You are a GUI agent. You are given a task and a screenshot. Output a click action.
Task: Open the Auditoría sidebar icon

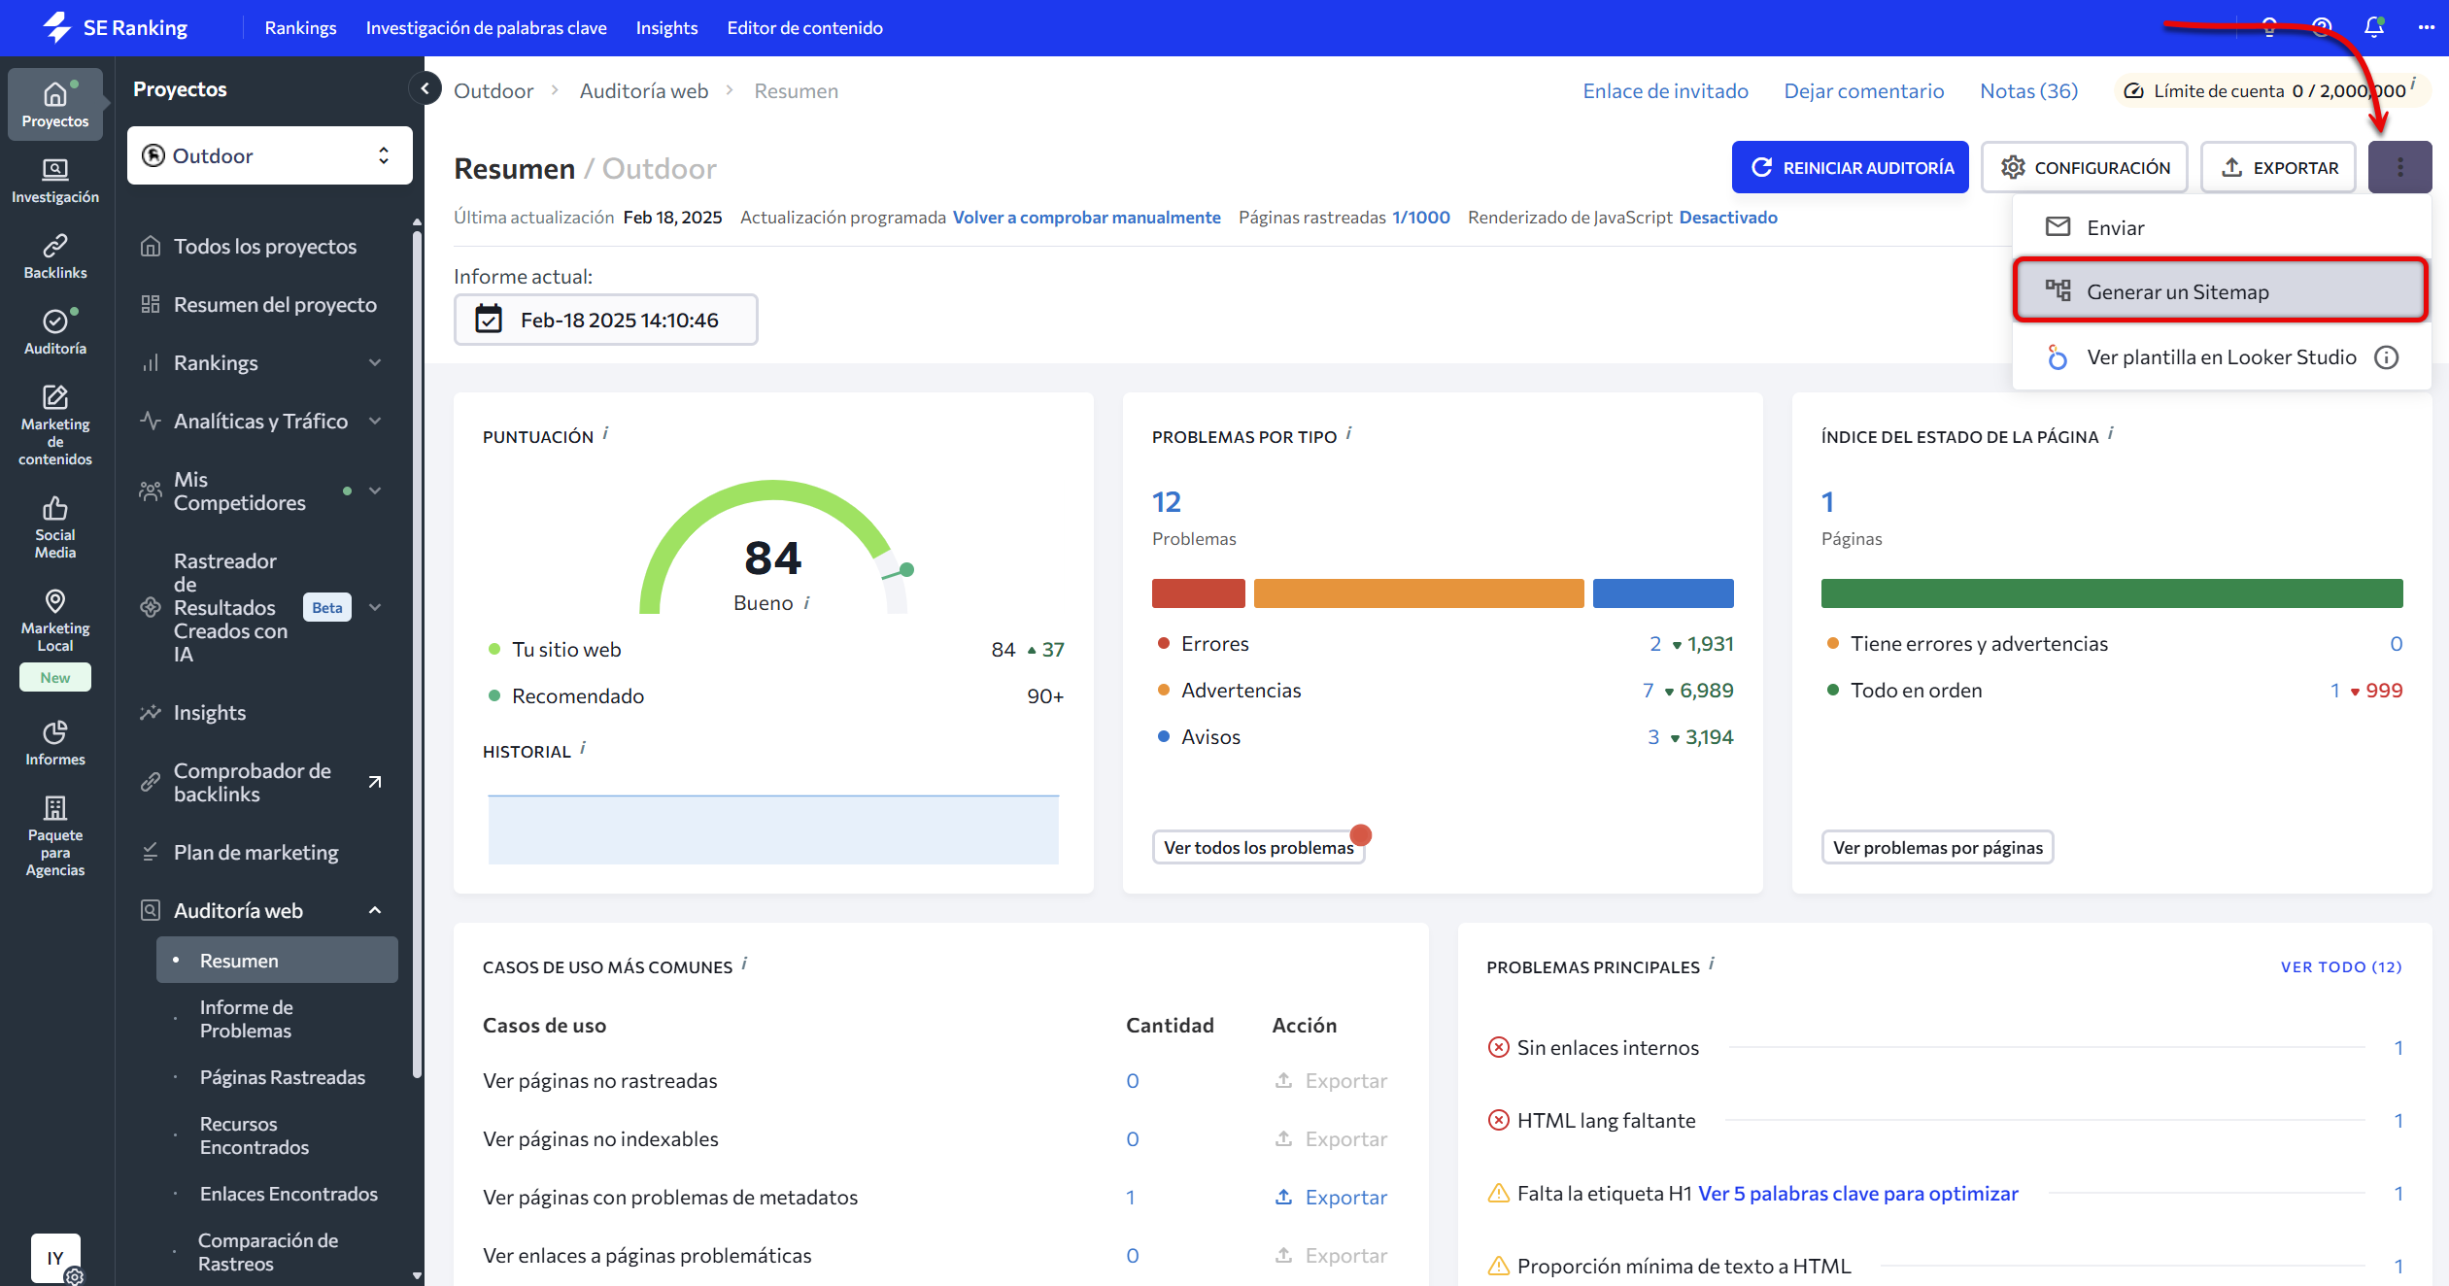[x=55, y=332]
